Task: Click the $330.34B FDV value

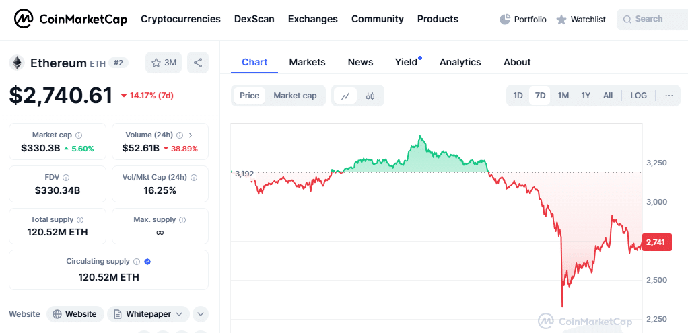Action: click(57, 190)
